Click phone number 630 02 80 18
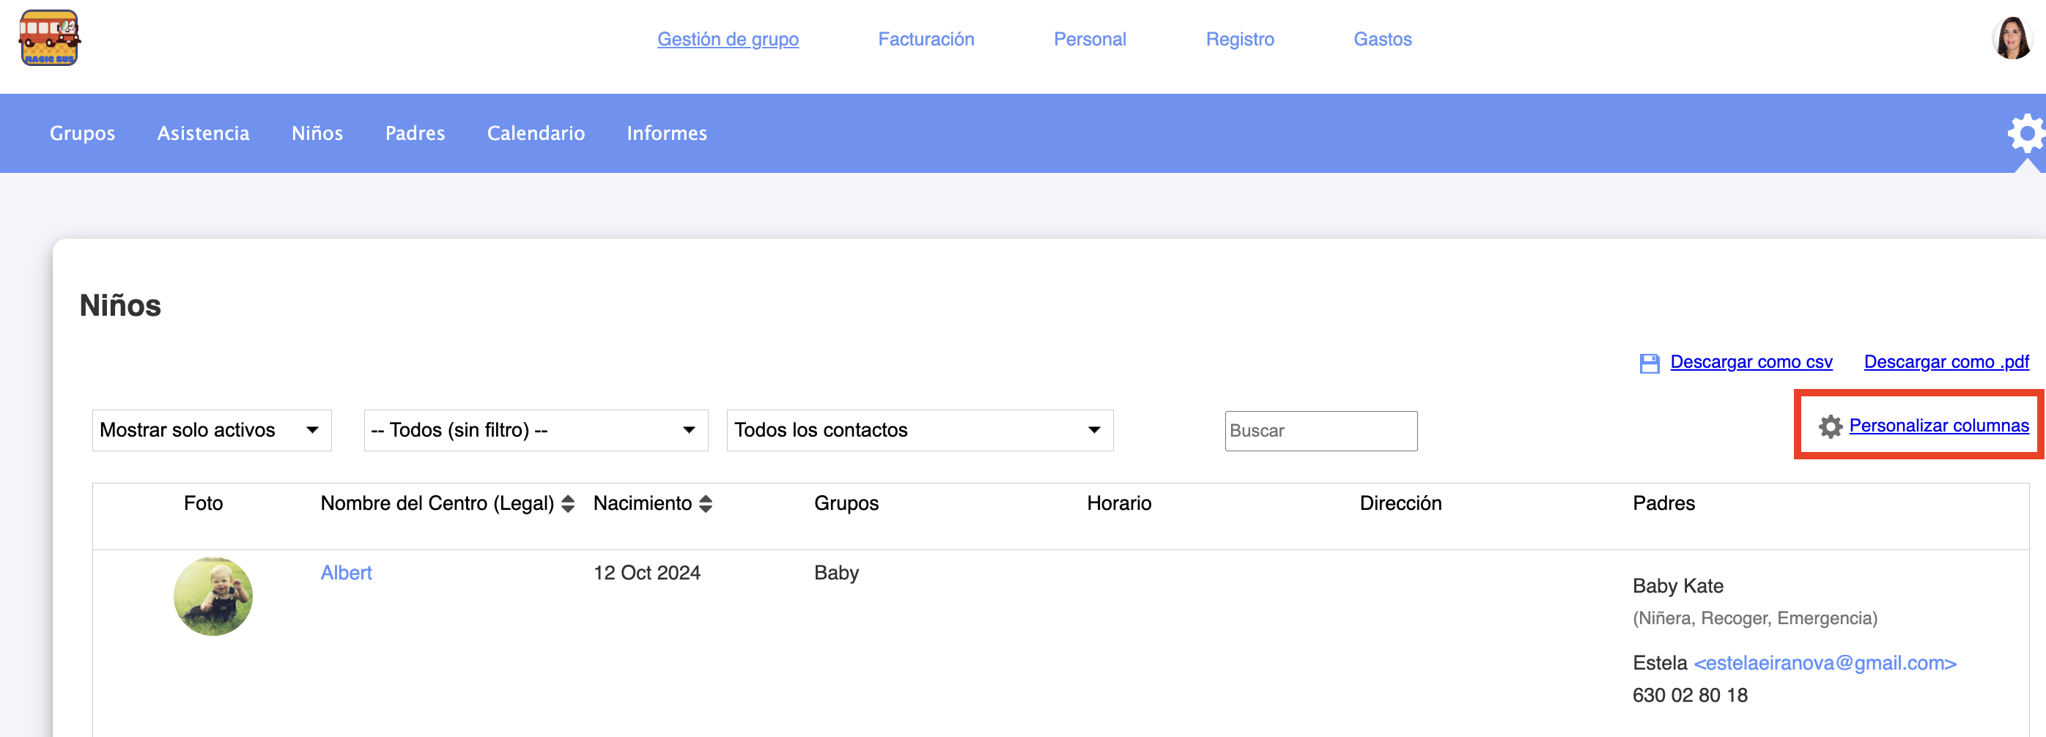The width and height of the screenshot is (2046, 737). [x=1689, y=695]
